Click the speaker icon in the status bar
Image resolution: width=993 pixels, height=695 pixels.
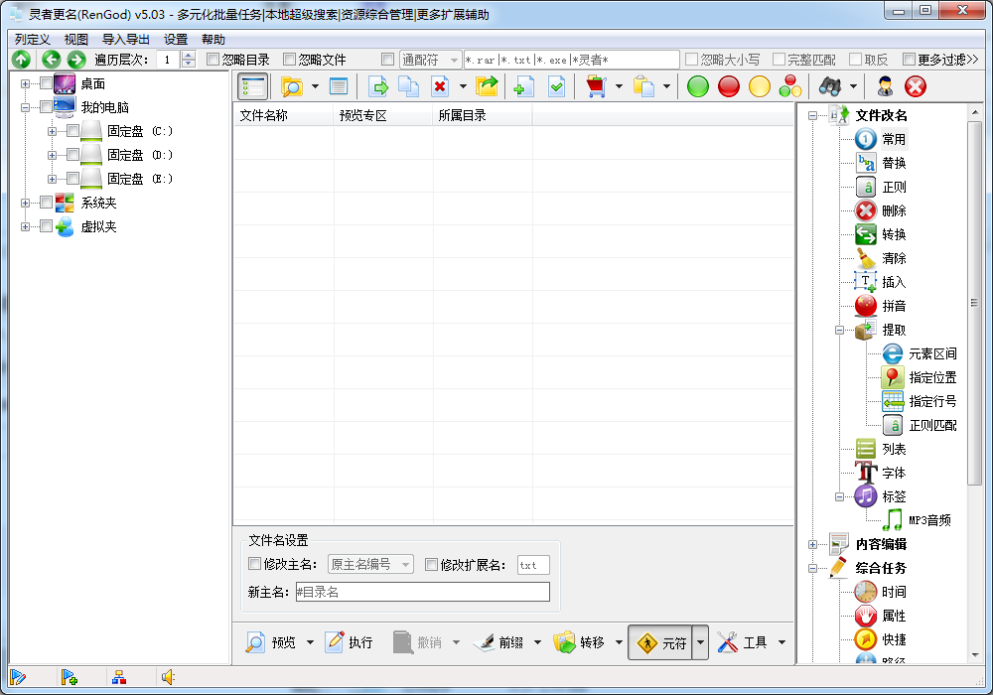(169, 676)
